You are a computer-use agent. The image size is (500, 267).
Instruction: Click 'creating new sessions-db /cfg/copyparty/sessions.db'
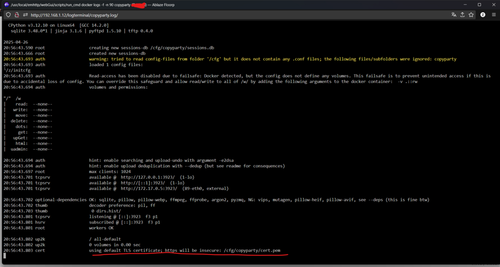[x=151, y=48]
